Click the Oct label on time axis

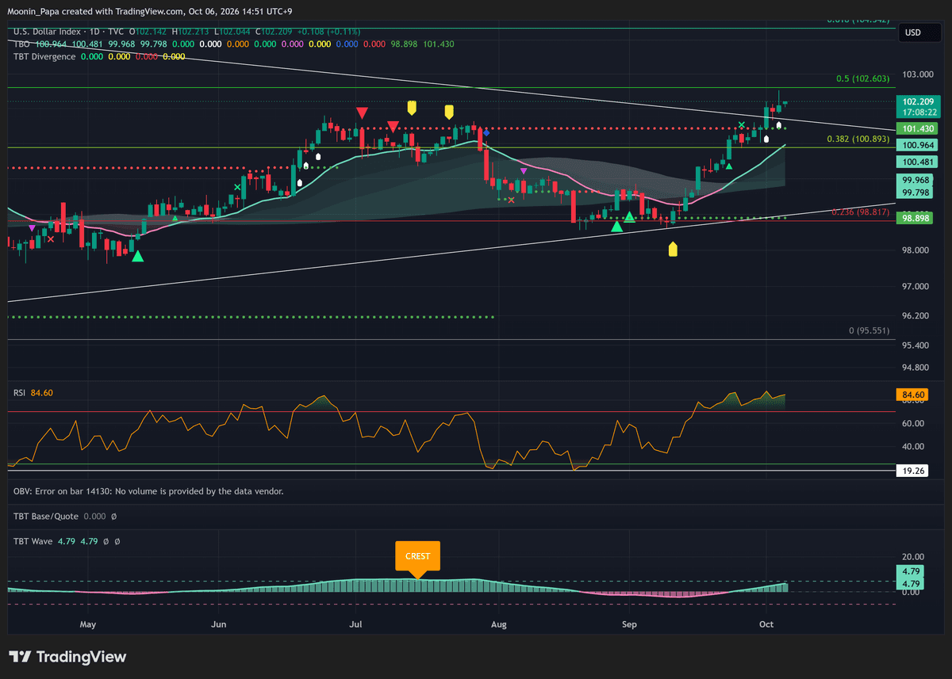766,624
